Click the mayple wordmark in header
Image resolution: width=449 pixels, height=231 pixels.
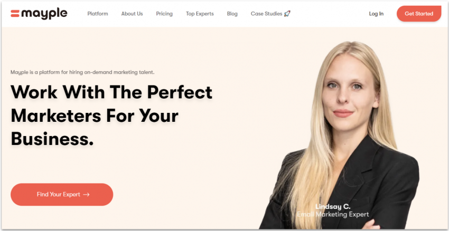click(44, 14)
